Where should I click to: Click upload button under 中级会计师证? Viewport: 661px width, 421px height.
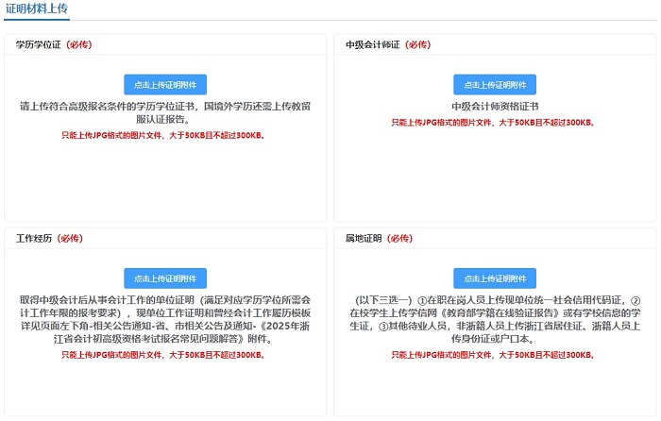click(494, 84)
